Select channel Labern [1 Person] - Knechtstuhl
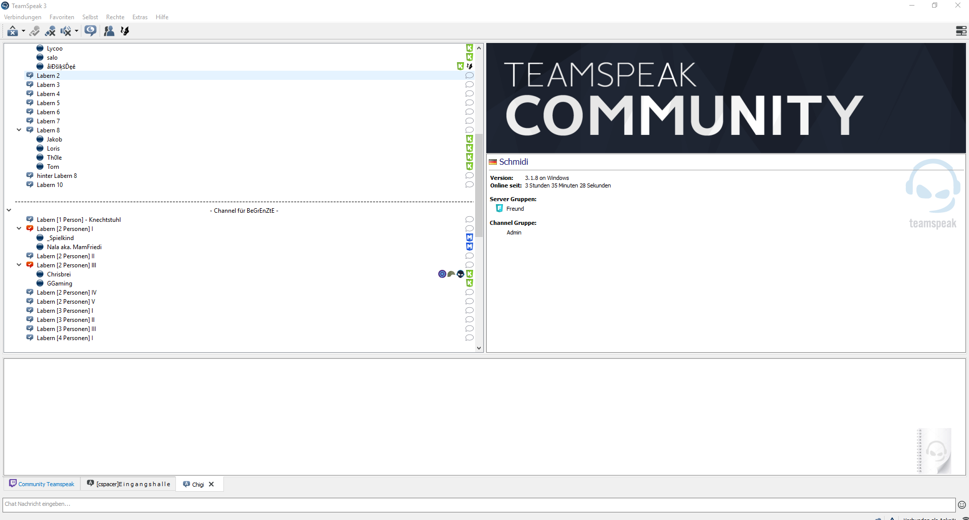 click(79, 220)
